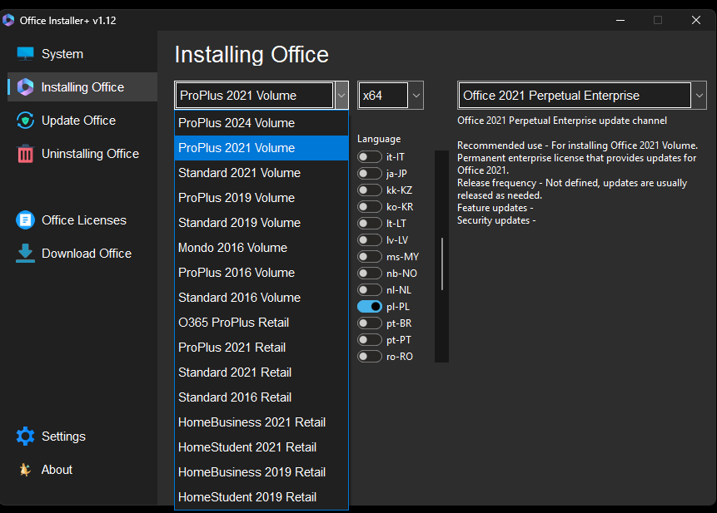Click the System monitor icon in sidebar
The height and width of the screenshot is (513, 717).
(x=25, y=54)
